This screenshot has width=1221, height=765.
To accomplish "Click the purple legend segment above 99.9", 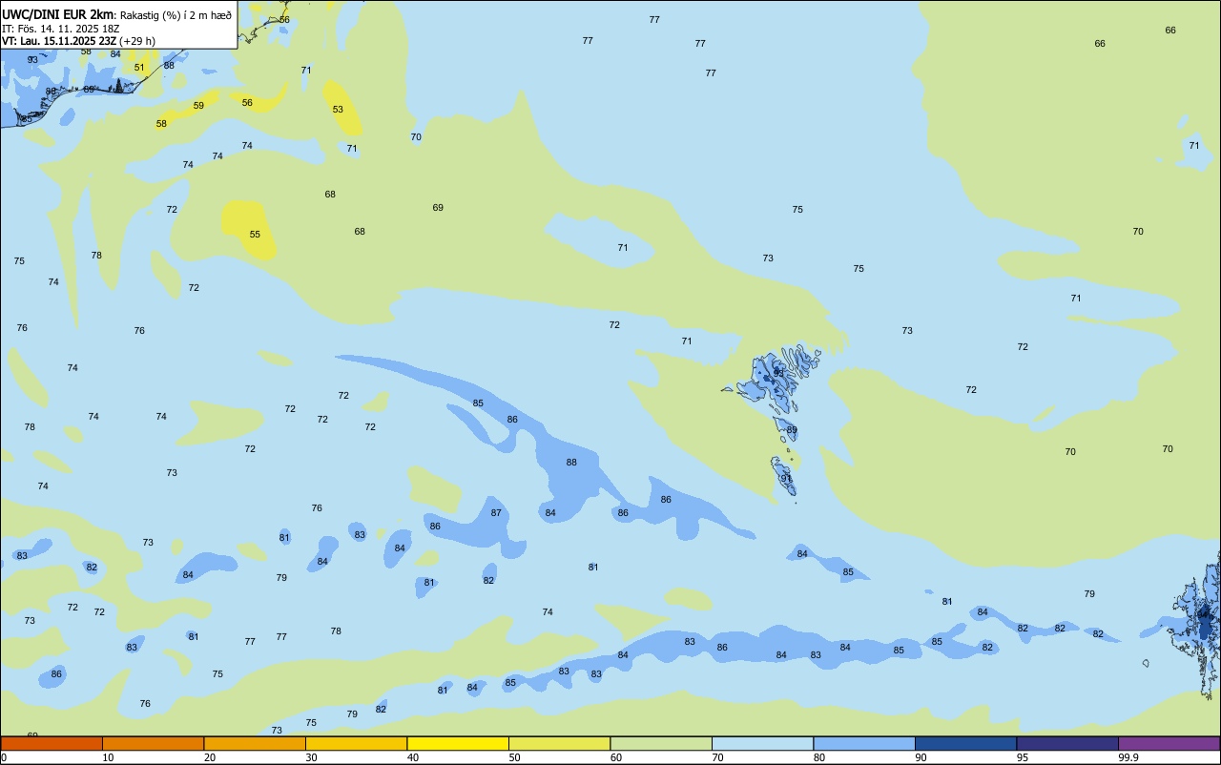I will coord(1169,743).
